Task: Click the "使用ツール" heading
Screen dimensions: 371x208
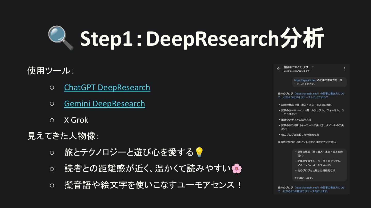Action: point(50,71)
